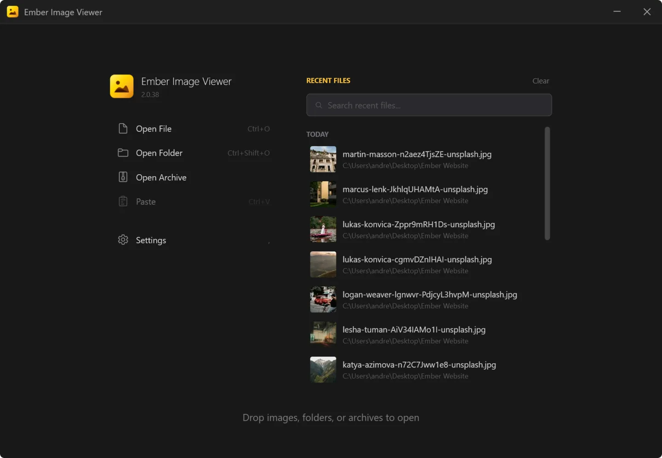Click the recent files list scrollbar
The image size is (662, 458).
coord(547,183)
